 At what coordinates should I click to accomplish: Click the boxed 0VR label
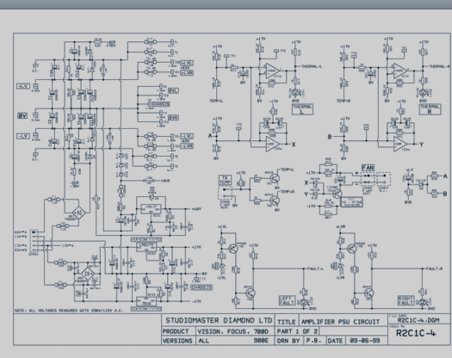coord(173,118)
